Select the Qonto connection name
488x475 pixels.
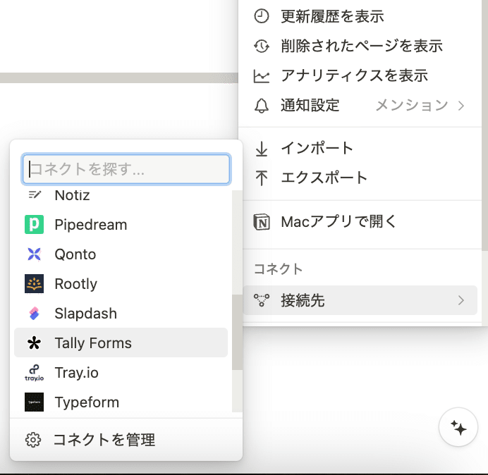pyautogui.click(x=75, y=254)
